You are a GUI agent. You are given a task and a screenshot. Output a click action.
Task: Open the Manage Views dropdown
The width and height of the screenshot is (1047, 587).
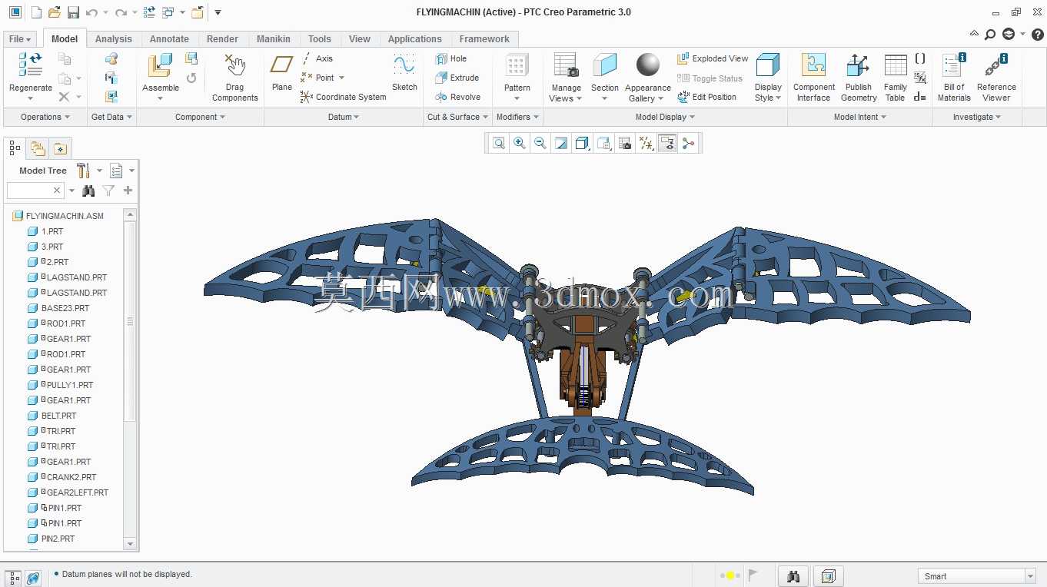tap(566, 93)
